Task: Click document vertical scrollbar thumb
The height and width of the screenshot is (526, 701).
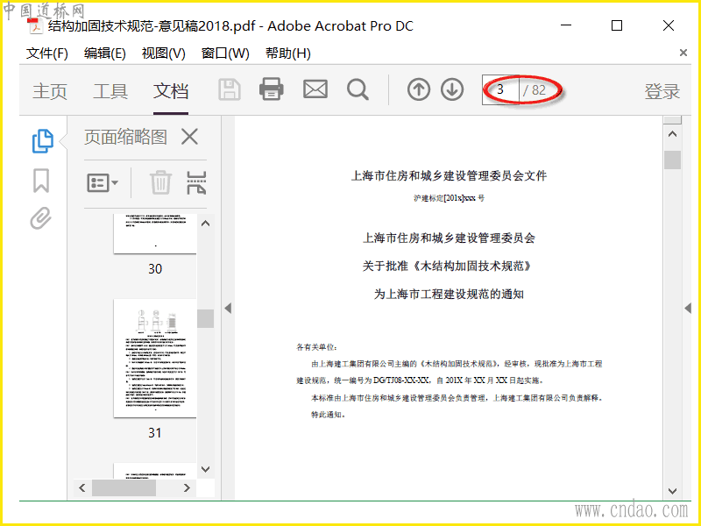Action: point(672,160)
